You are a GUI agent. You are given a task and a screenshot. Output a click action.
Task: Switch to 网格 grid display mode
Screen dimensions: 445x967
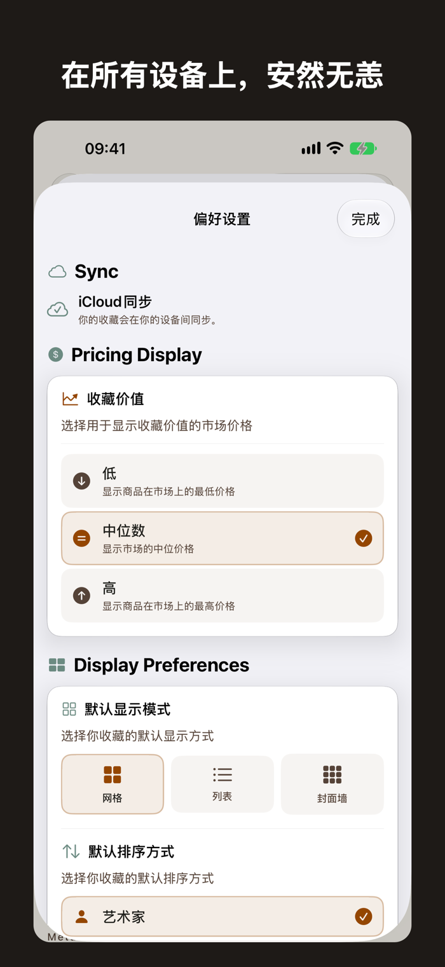[113, 784]
